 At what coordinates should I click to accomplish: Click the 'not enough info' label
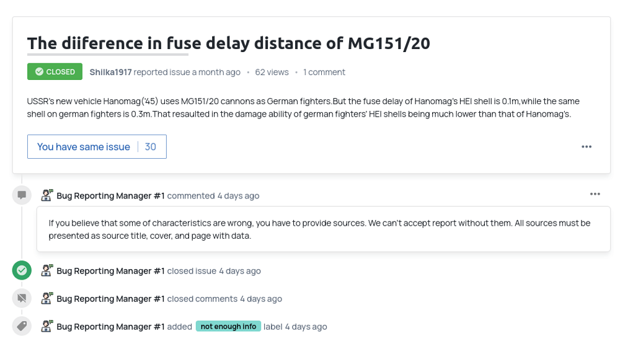(228, 326)
